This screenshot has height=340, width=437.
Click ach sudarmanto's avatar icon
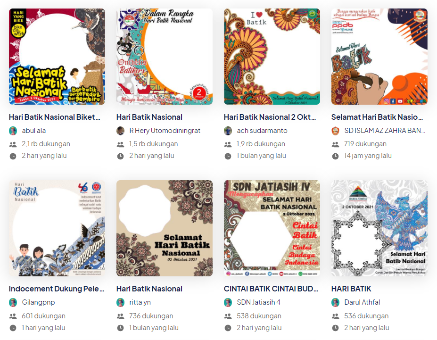(x=228, y=131)
